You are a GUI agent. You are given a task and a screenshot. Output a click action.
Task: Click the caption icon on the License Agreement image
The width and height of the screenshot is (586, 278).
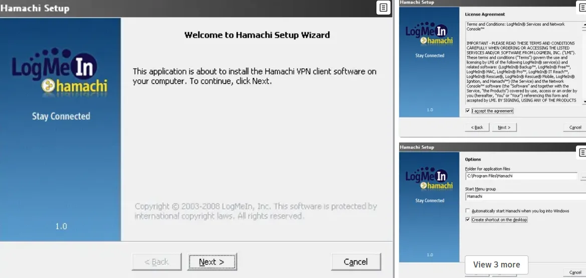(x=582, y=8)
